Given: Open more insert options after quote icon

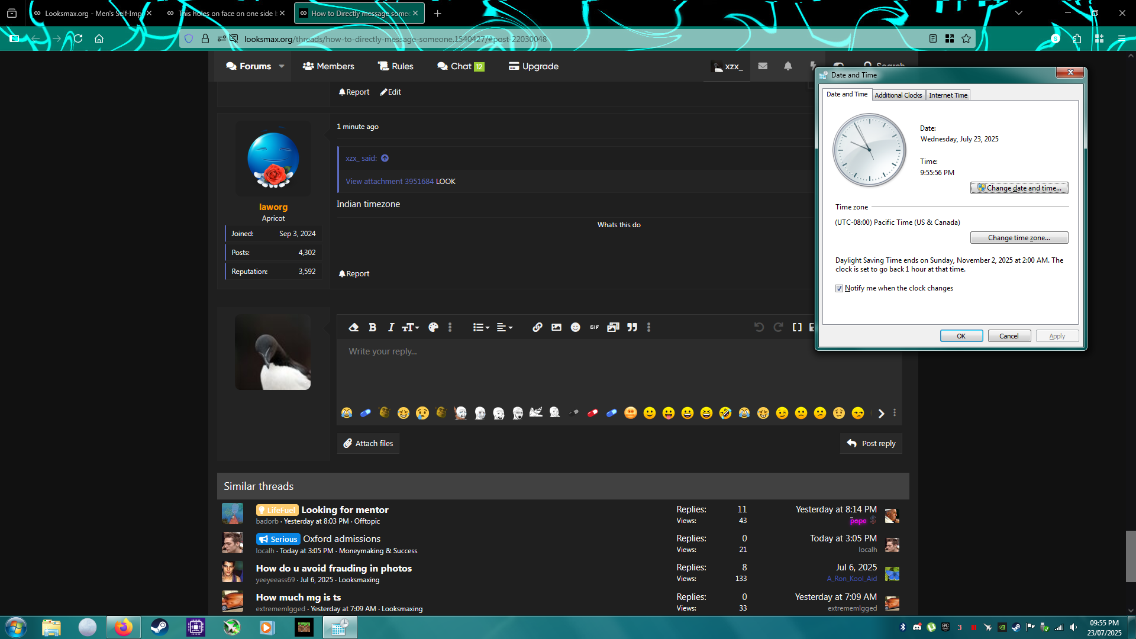Looking at the screenshot, I should [648, 327].
